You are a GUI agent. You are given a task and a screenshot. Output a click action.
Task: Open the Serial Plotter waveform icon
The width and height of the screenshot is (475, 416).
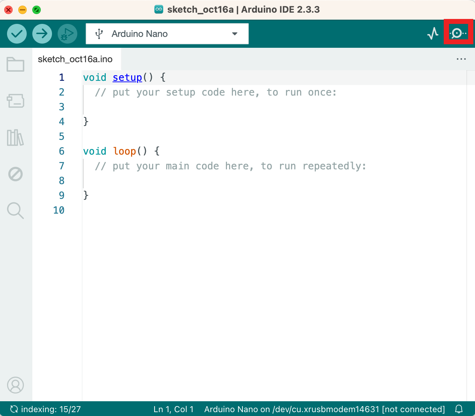coord(433,34)
